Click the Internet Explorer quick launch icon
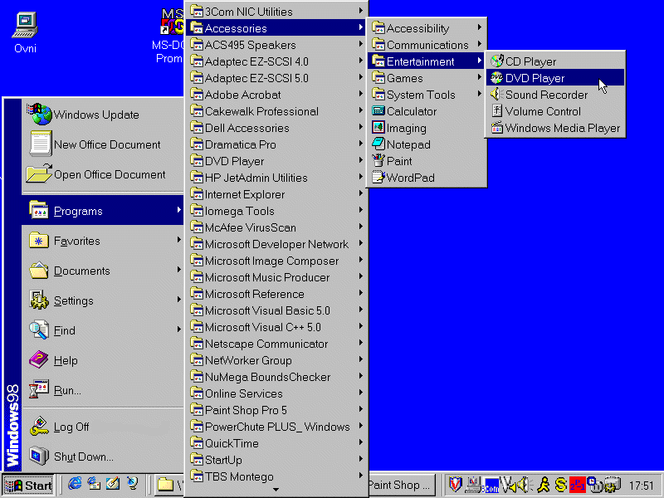Screen dimensions: 664x498 pos(76,484)
